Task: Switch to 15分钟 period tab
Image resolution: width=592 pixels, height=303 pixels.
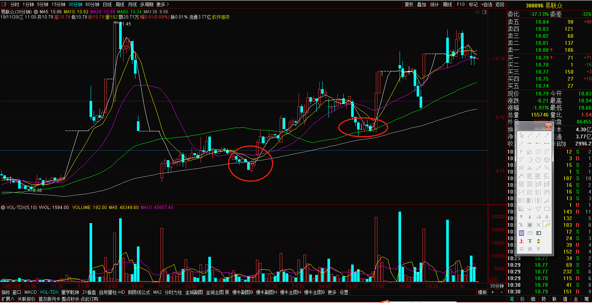Action: [x=58, y=4]
